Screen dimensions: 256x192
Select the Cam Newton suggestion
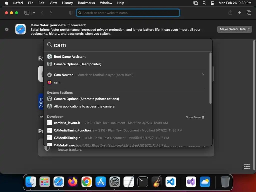point(126,75)
